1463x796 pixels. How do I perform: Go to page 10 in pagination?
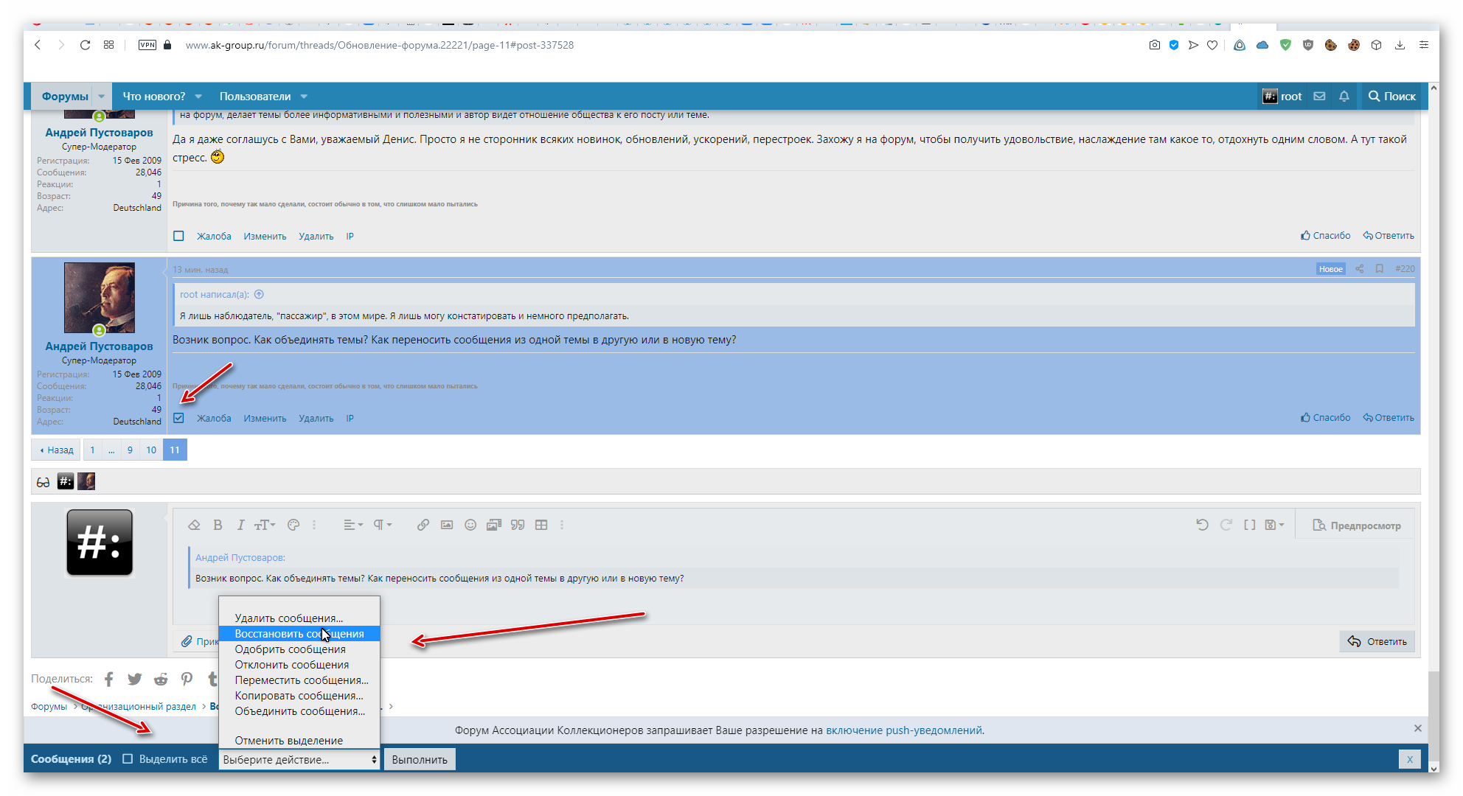tap(151, 450)
